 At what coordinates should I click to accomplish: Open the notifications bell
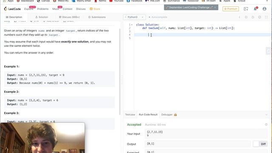[255, 9]
